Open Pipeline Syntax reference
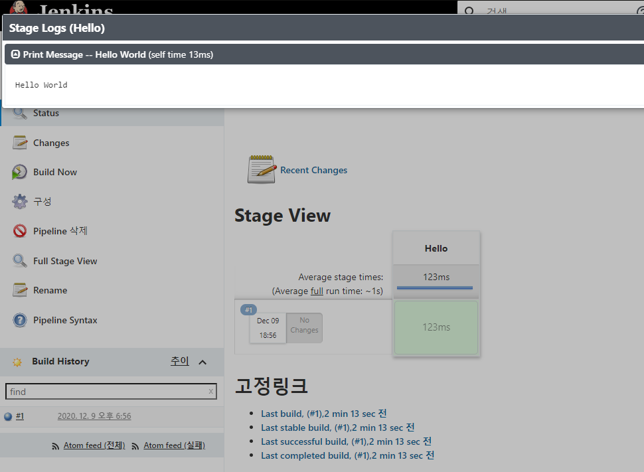The width and height of the screenshot is (644, 472). [65, 320]
